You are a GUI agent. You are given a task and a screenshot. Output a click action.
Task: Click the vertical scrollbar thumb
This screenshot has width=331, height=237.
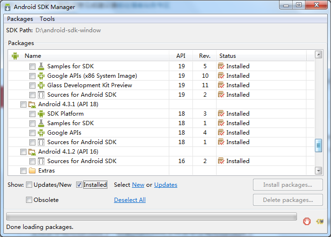tap(318, 146)
